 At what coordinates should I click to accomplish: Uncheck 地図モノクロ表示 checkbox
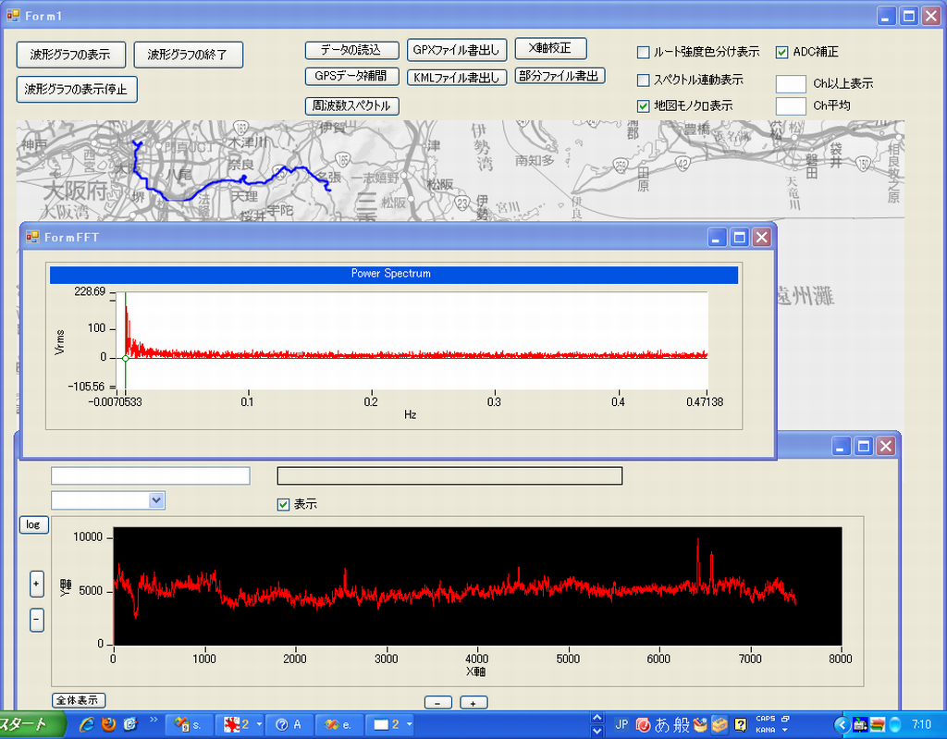pos(644,106)
